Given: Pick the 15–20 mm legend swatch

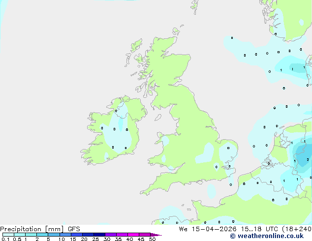Looking at the screenshot, I should click(77, 235).
